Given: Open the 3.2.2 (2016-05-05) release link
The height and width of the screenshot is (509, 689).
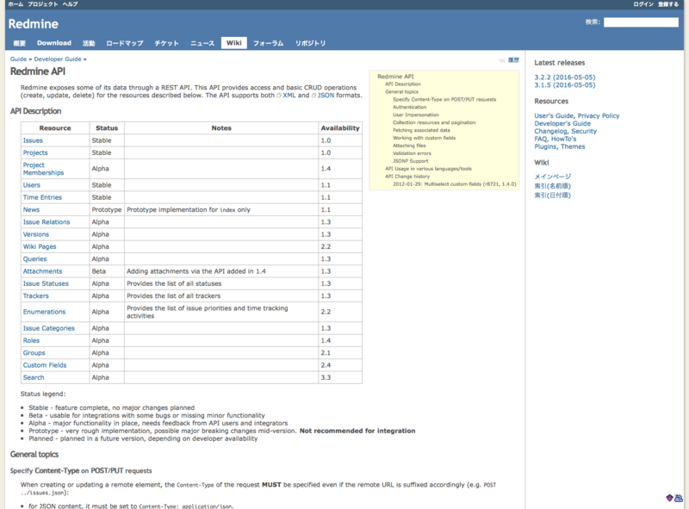Looking at the screenshot, I should (565, 78).
